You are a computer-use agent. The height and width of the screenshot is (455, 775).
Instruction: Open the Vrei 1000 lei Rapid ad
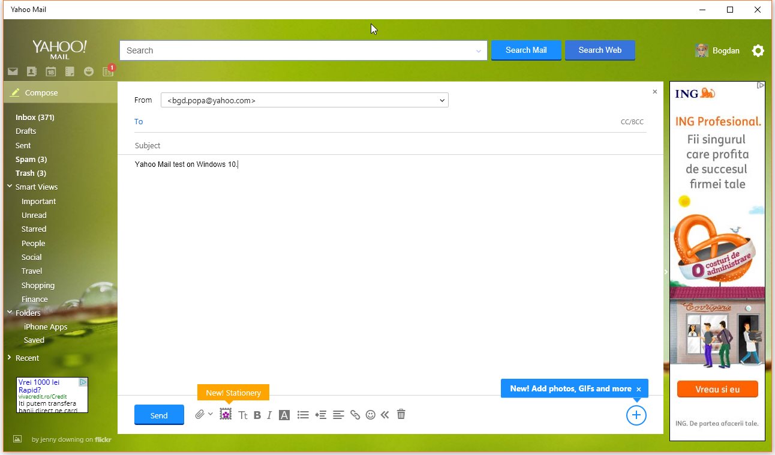52,394
